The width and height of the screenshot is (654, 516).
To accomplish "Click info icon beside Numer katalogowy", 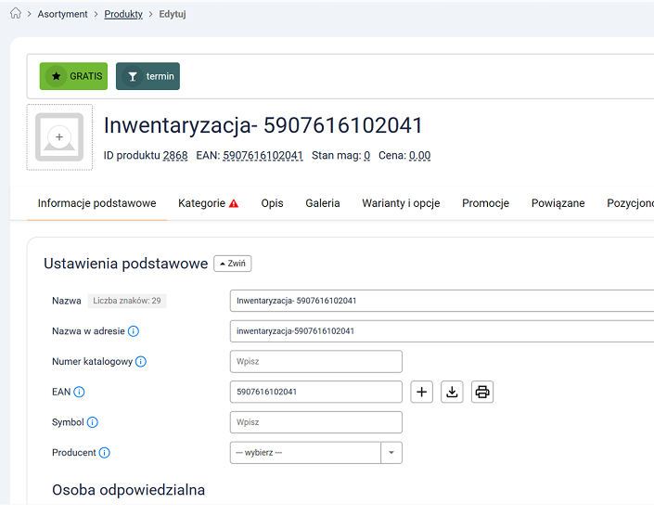I will 141,362.
